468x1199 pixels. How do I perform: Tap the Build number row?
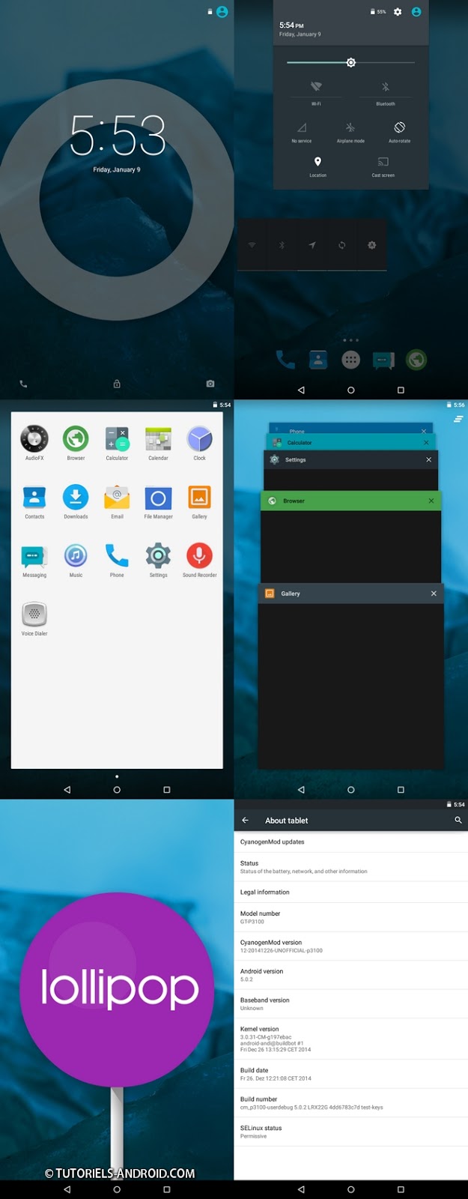[351, 1103]
